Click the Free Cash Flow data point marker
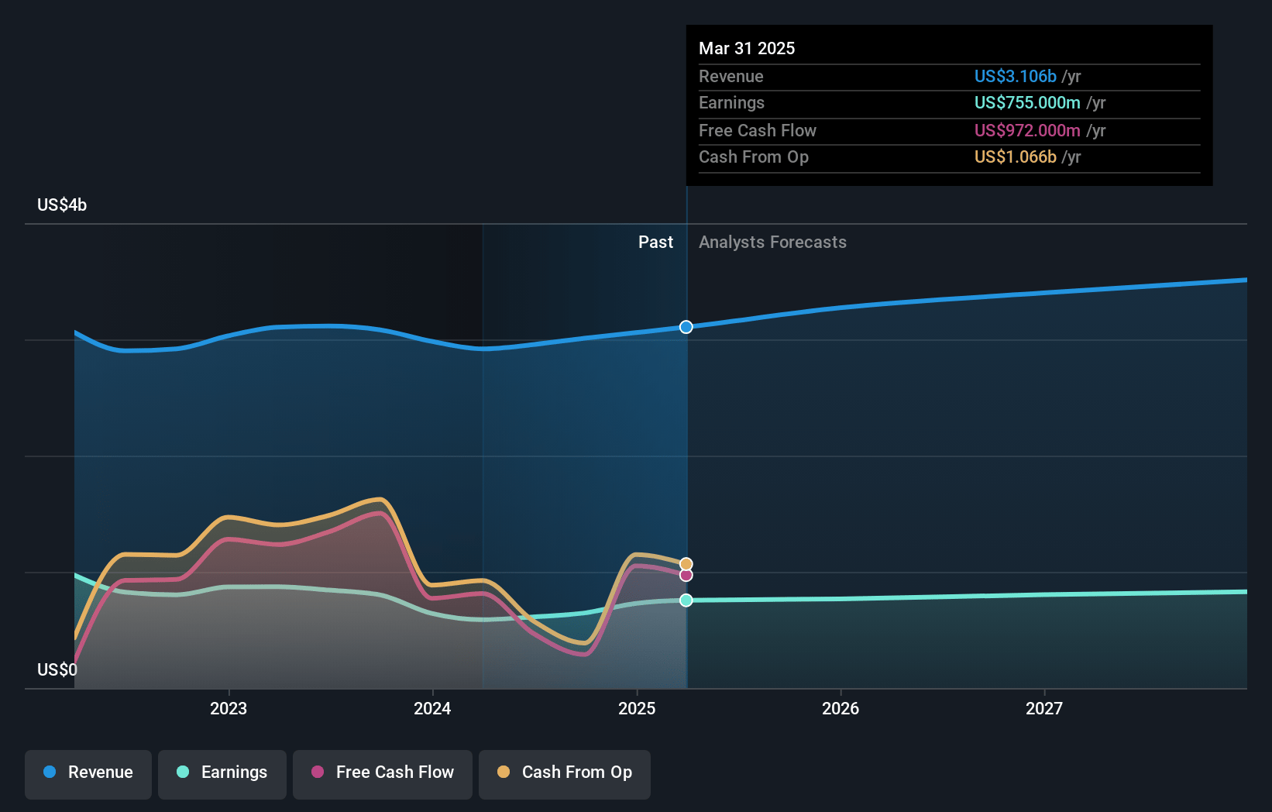1272x812 pixels. coord(686,575)
